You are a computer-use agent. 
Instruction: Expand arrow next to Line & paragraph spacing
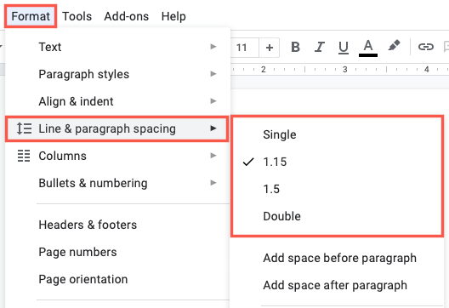213,128
